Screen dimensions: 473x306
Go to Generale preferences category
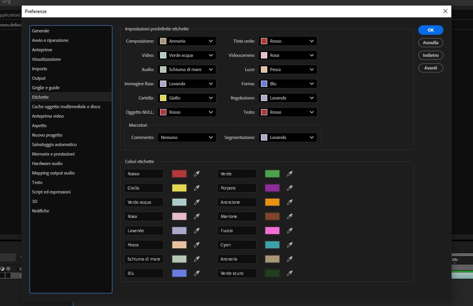[71, 31]
